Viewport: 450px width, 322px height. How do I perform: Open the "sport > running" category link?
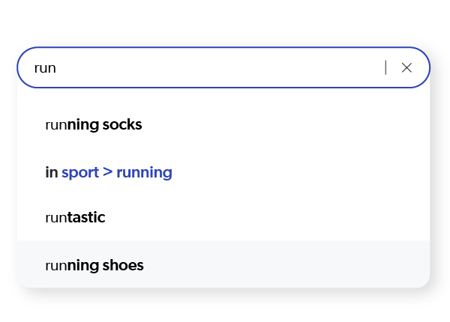point(116,173)
